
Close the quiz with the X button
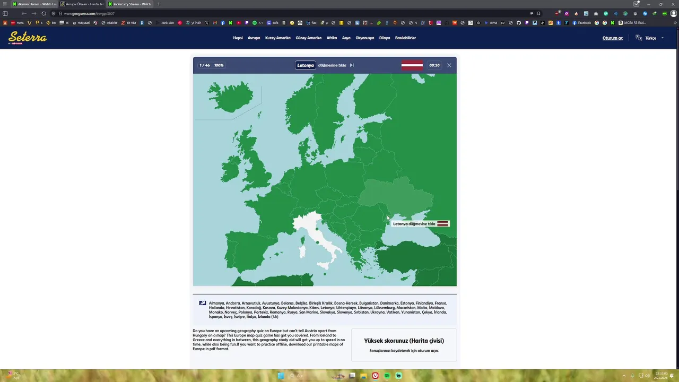[x=449, y=65]
